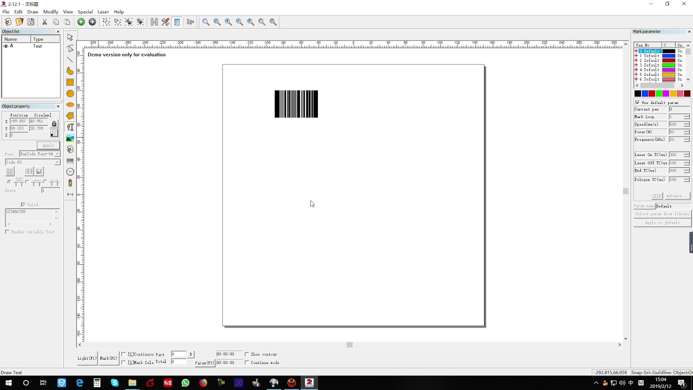Select the Vector file import tool
Screen dimensions: 693x390
click(x=70, y=149)
